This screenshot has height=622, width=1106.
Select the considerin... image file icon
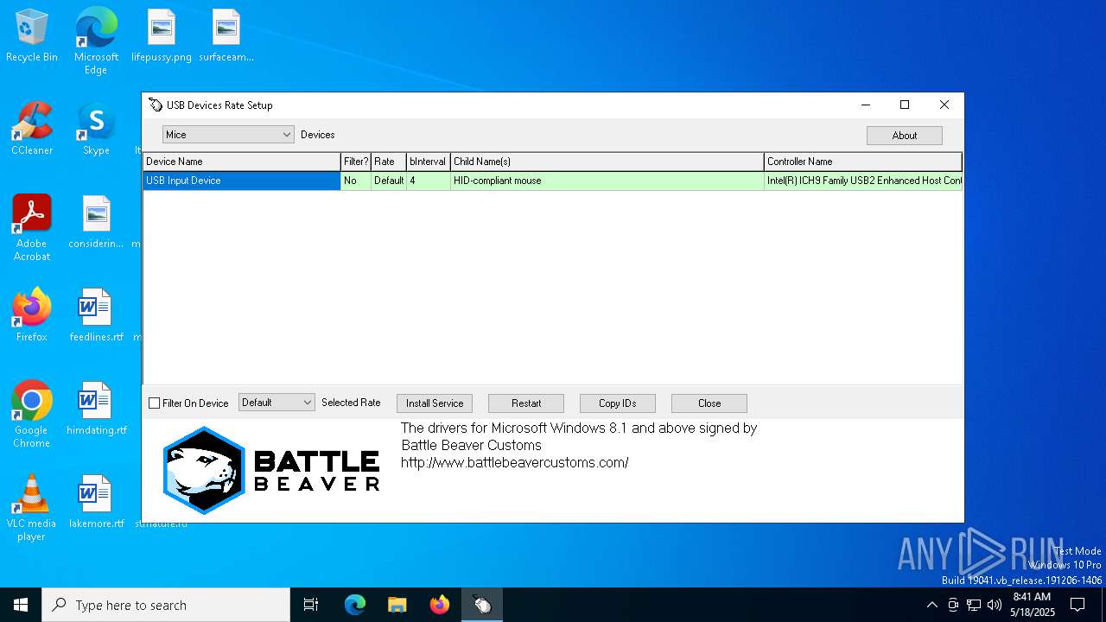96,222
